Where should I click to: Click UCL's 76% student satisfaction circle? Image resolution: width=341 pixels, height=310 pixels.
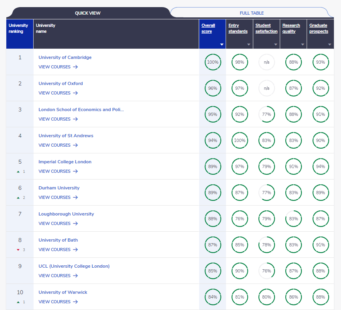[x=267, y=271]
